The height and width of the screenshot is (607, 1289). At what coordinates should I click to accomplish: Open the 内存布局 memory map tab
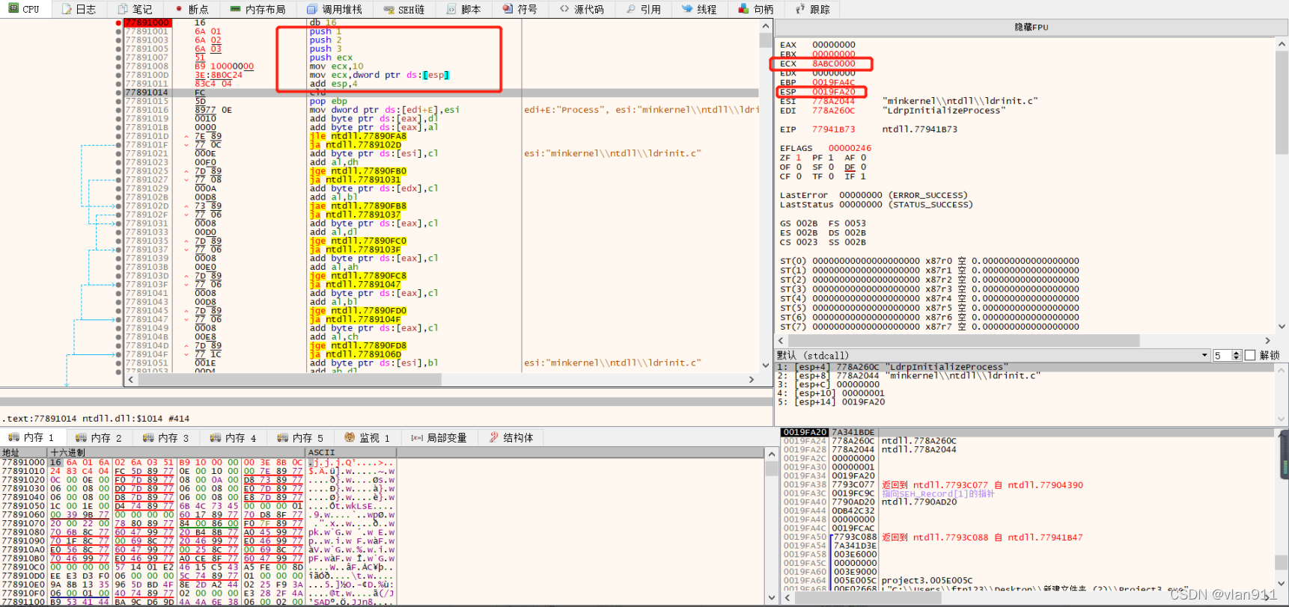tap(258, 9)
